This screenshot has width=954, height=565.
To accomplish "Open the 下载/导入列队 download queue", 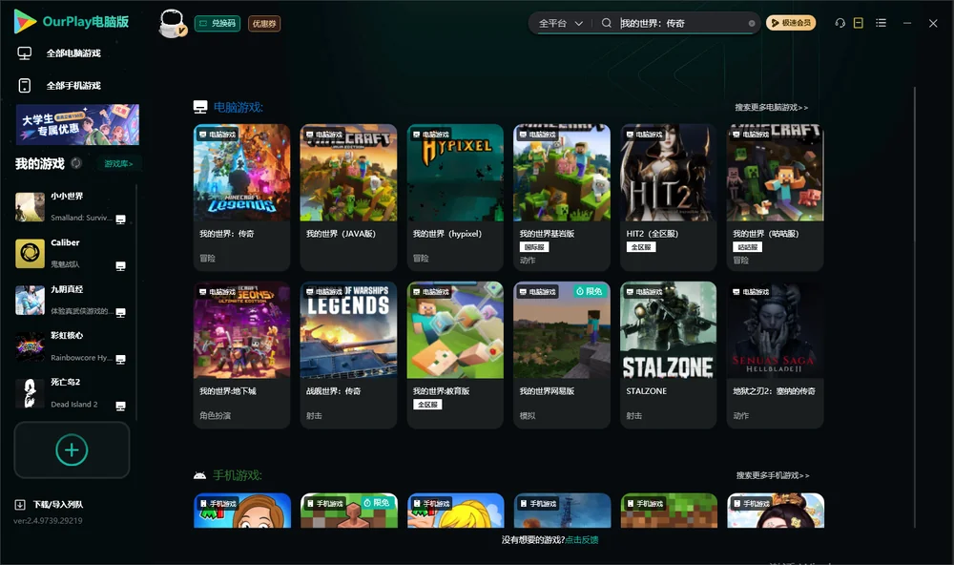I will click(x=49, y=504).
